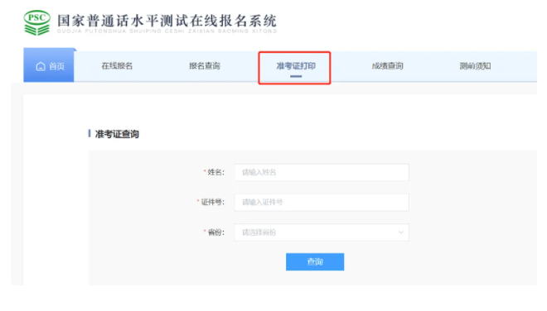Switch to the 在线报名 tab
The height and width of the screenshot is (311, 547).
117,66
